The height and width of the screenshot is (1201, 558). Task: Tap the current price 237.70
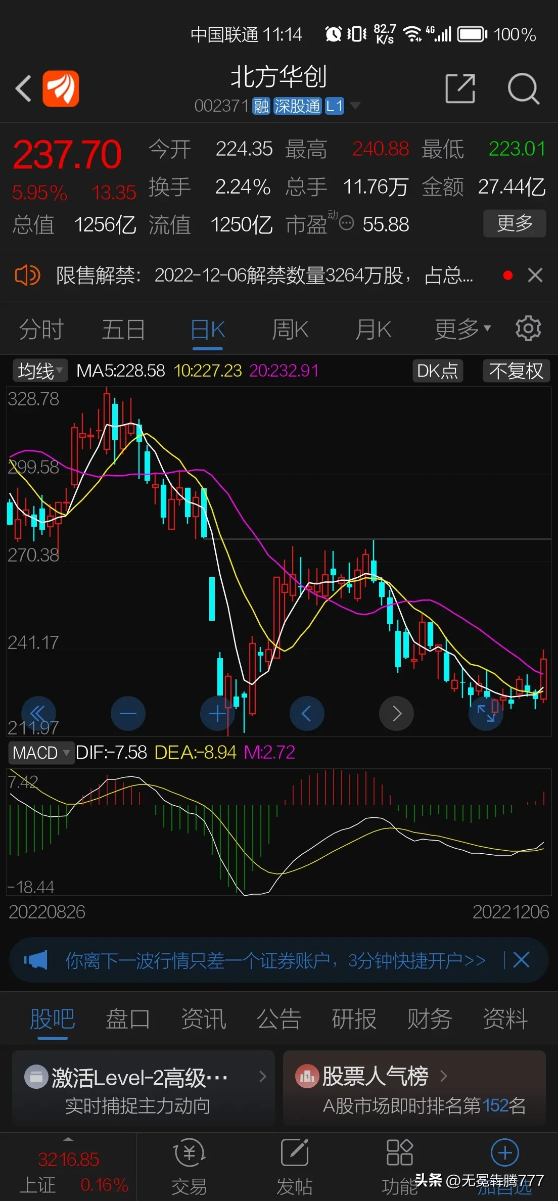[x=67, y=154]
